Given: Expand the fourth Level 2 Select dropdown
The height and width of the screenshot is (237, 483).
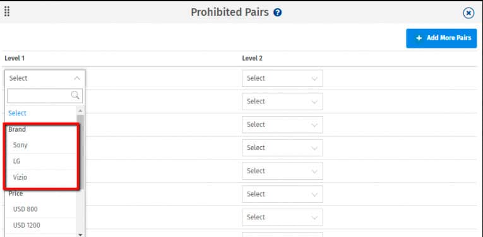Looking at the screenshot, I should [x=282, y=147].
